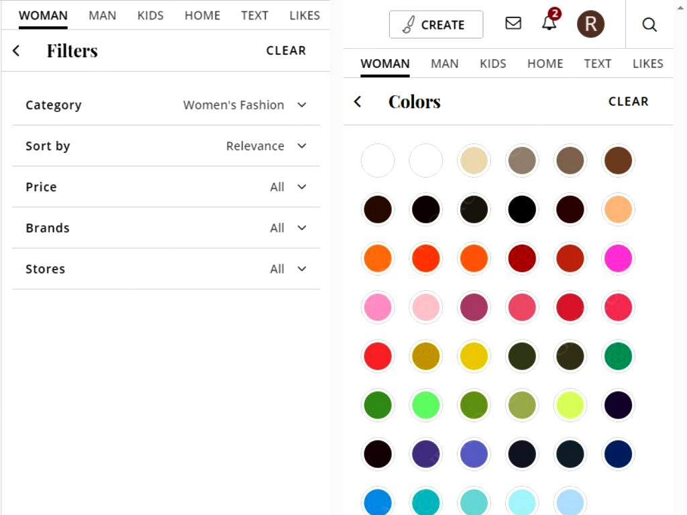This screenshot has height=515, width=687.
Task: Go back using arrow beside Filters heading
Action: (17, 51)
